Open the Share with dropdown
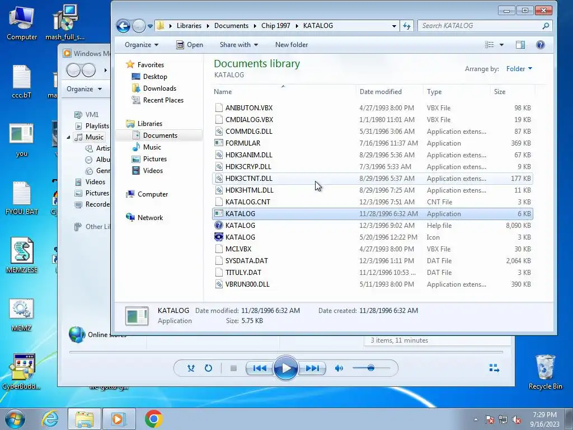This screenshot has height=430, width=573. coord(238,45)
